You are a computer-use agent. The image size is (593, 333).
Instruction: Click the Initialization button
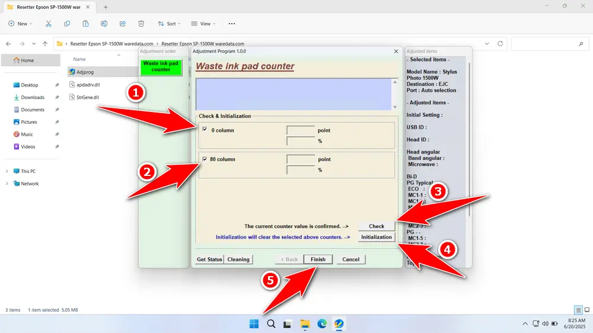point(377,237)
